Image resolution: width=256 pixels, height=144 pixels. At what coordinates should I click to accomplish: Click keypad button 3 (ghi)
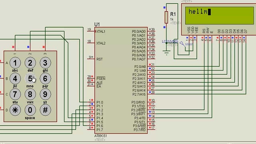point(45,63)
